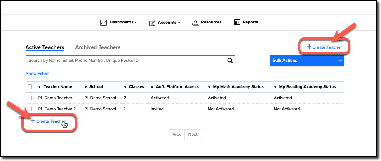Image resolution: width=381 pixels, height=161 pixels.
Task: Click Activated under My Math Academy Status
Action: 217,98
